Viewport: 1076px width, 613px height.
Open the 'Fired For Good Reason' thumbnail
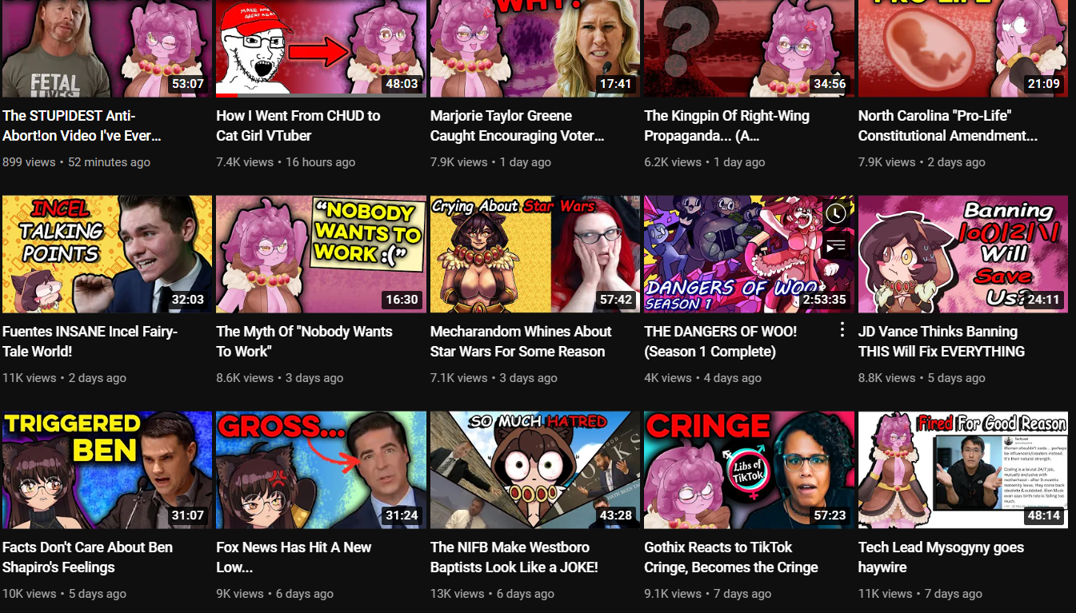[x=963, y=470]
